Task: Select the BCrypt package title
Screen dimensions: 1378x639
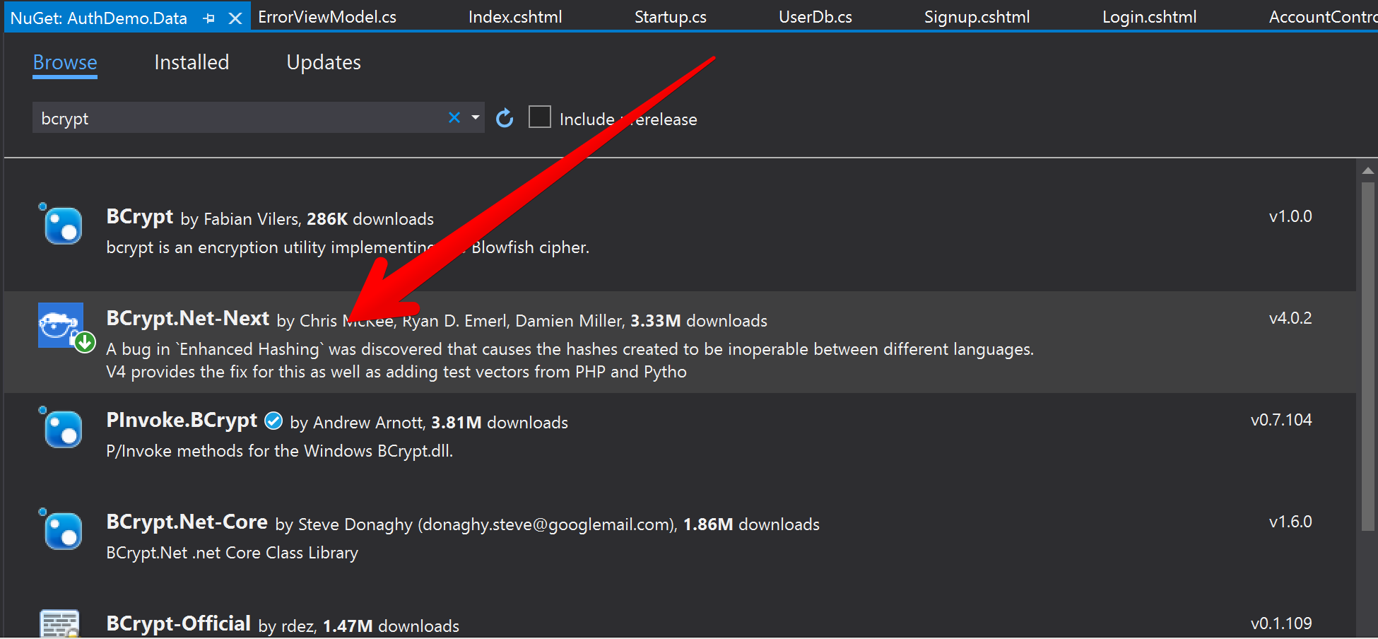Action: 140,217
